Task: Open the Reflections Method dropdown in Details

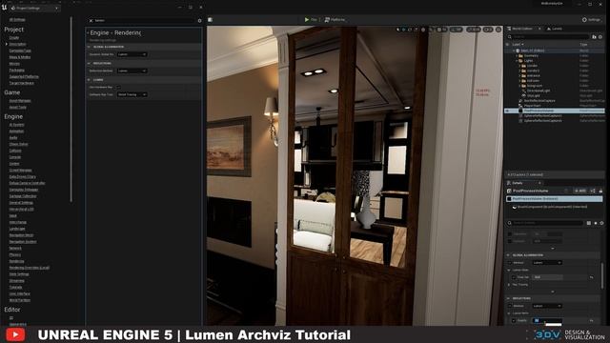Action: [547, 306]
